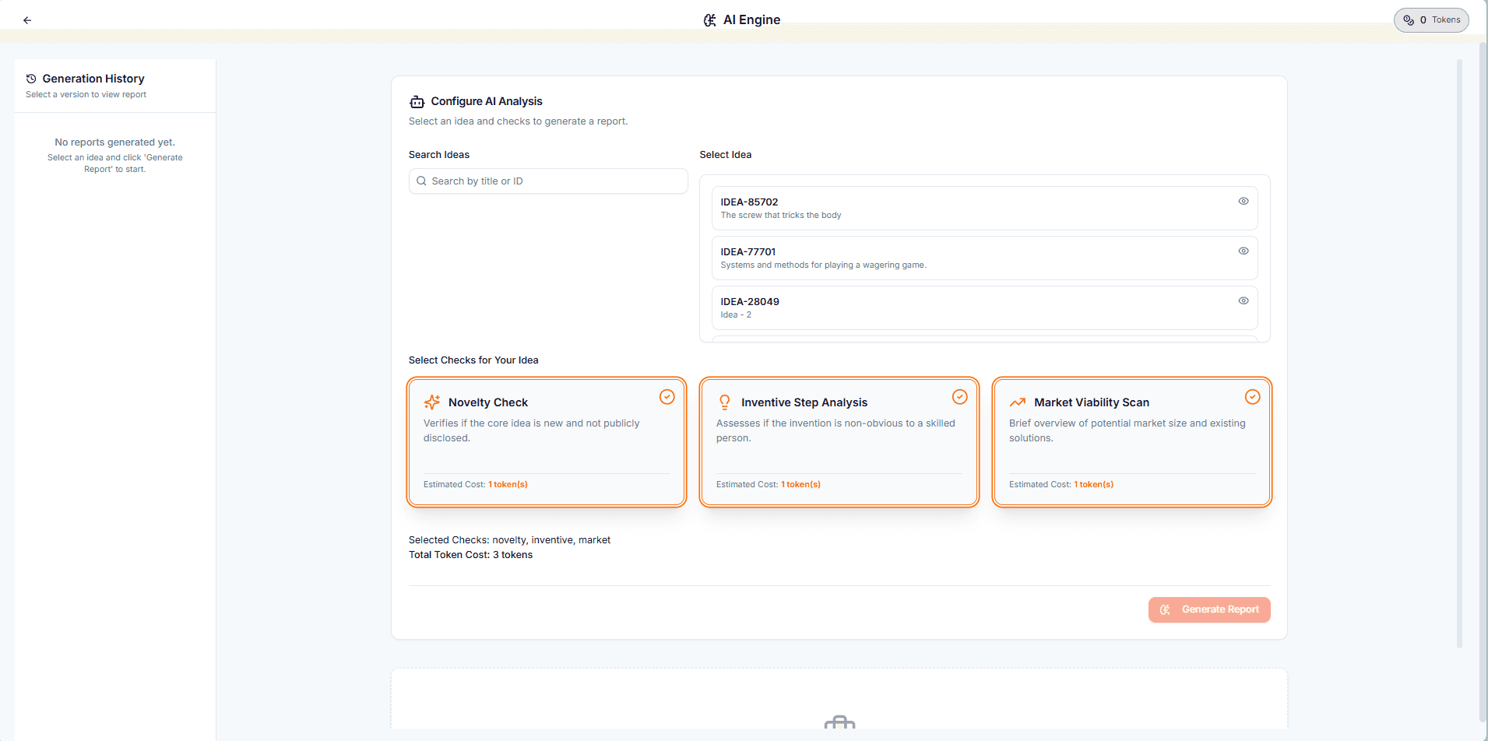Click the back arrow icon
This screenshot has height=741, width=1488.
click(27, 20)
